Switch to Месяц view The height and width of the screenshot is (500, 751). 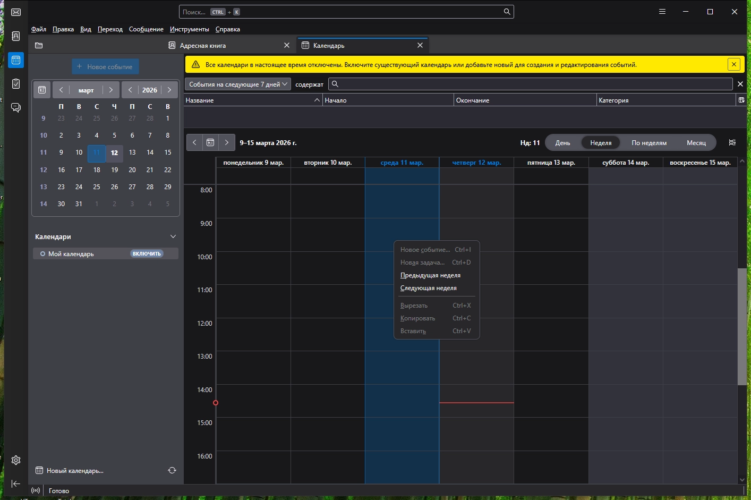tap(696, 143)
